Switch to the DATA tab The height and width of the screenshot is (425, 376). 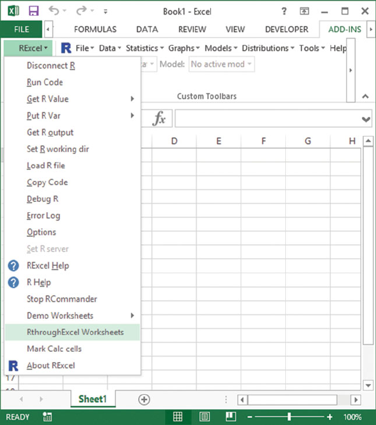point(147,29)
